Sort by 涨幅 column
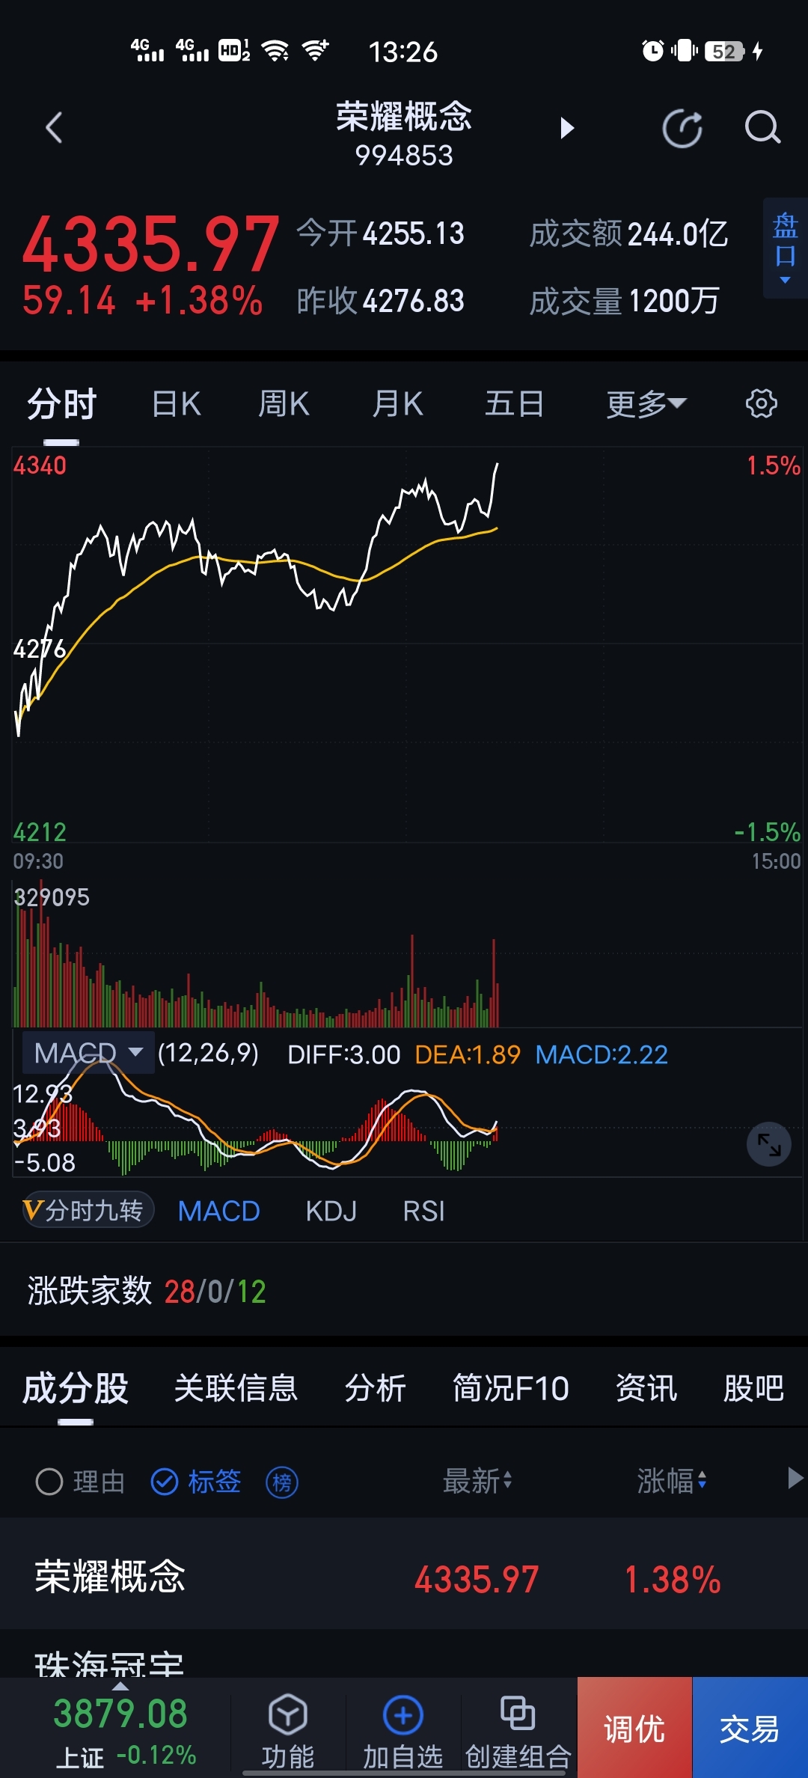 tap(672, 1481)
